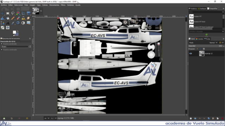The width and height of the screenshot is (225, 126).
Task: Open the Filtros menu
Action: pos(63,5)
